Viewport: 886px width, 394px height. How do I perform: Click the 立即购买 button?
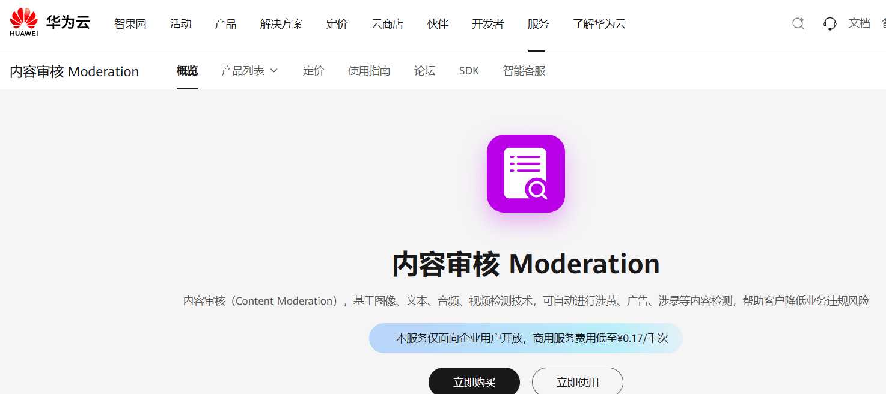click(x=474, y=382)
